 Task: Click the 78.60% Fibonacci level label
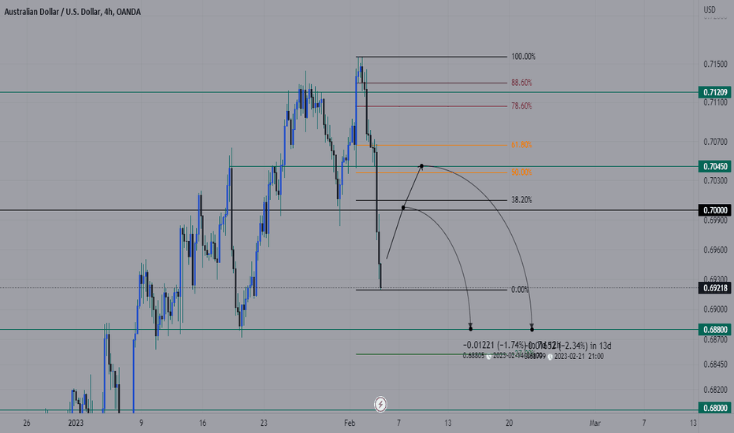pyautogui.click(x=521, y=106)
